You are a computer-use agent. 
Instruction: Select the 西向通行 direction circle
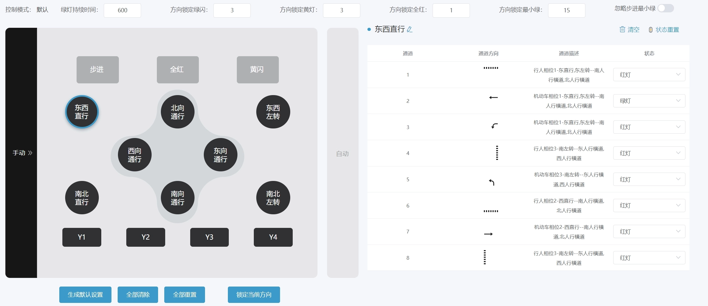point(135,155)
